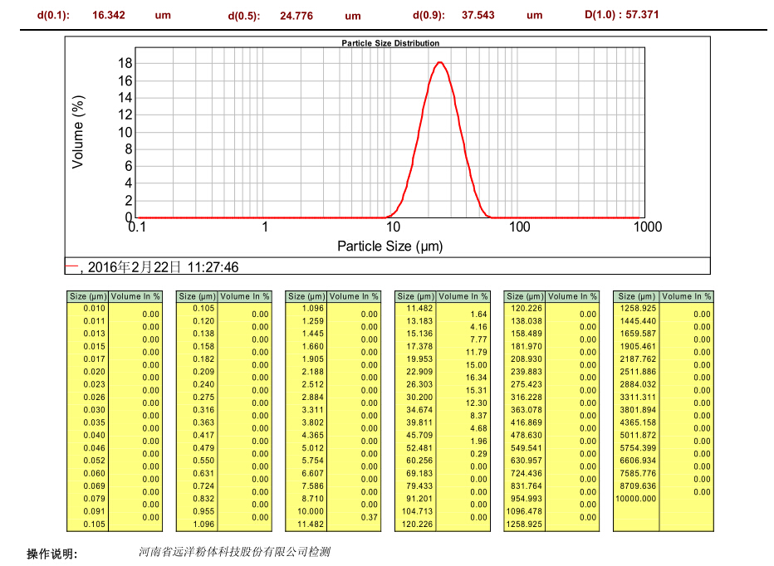The image size is (774, 566).
Task: Click the d(0.1) value 16.342
Action: point(109,16)
